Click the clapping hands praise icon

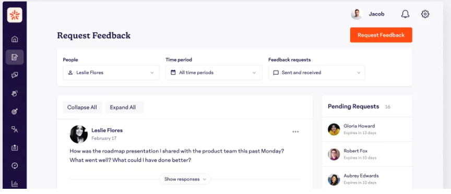[x=15, y=93]
